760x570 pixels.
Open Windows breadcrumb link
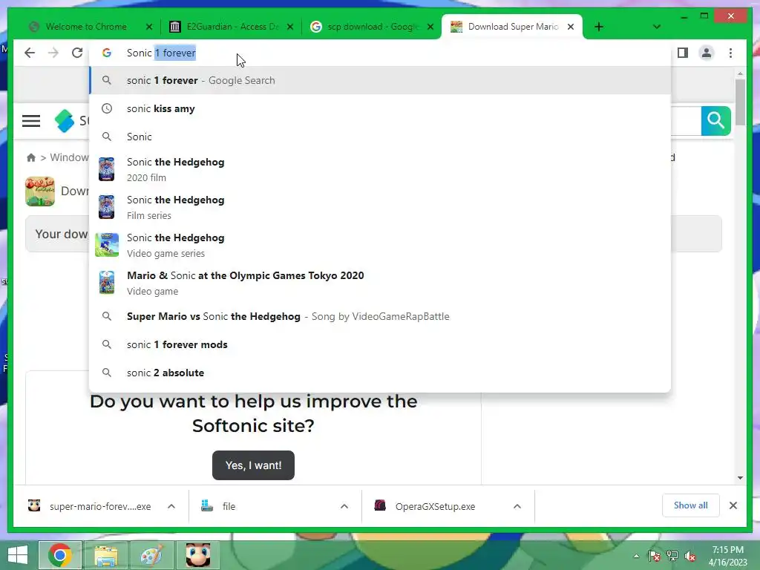tap(69, 157)
